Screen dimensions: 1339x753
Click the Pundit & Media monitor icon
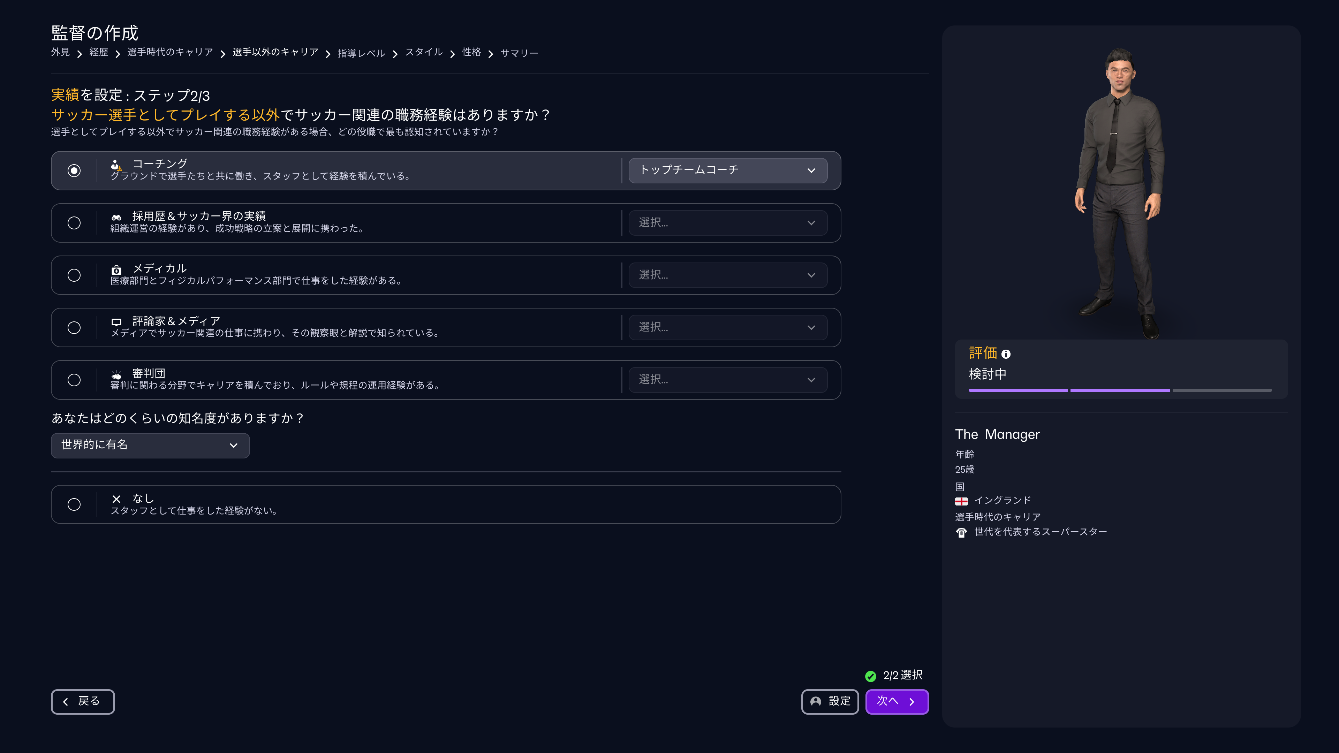tap(116, 322)
